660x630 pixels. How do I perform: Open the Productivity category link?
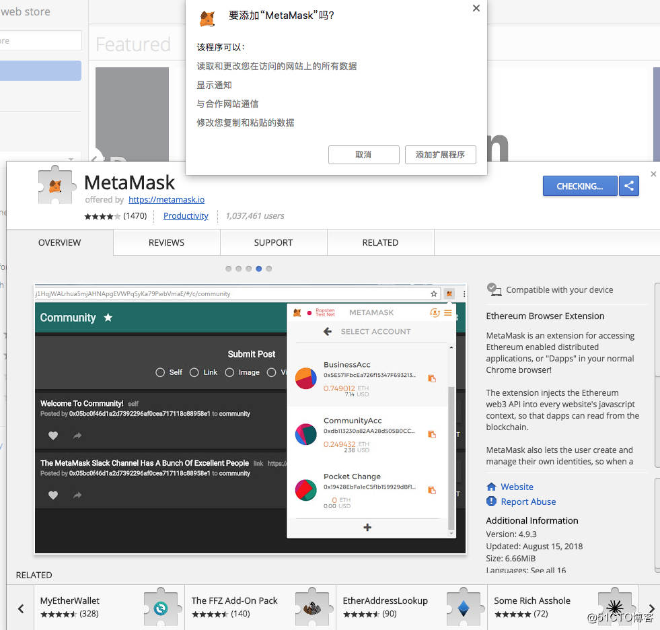pyautogui.click(x=186, y=215)
